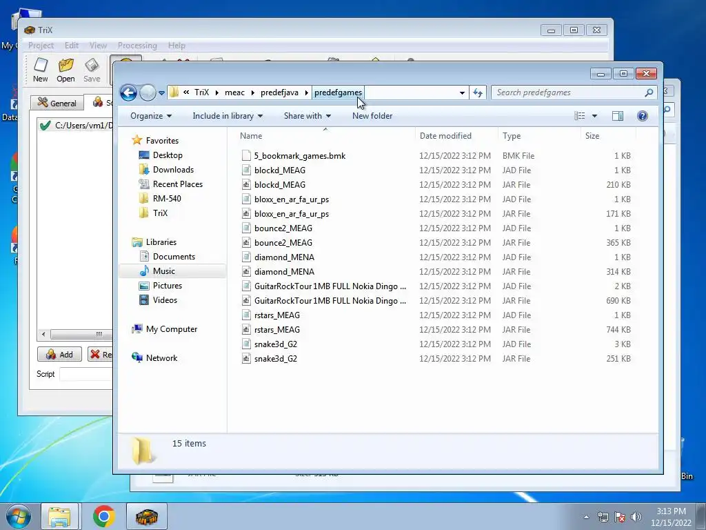Select the bounce2_MEAG JAD file name
Image resolution: width=706 pixels, height=530 pixels.
(x=283, y=228)
